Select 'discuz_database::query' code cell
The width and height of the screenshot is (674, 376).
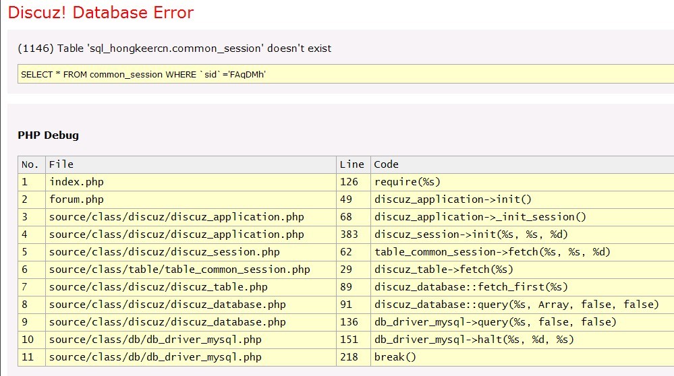click(522, 305)
